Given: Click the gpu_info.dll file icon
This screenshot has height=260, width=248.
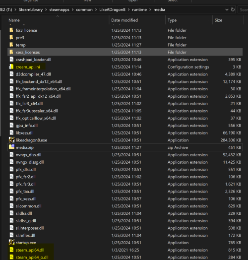Looking at the screenshot, I should click(x=11, y=126).
